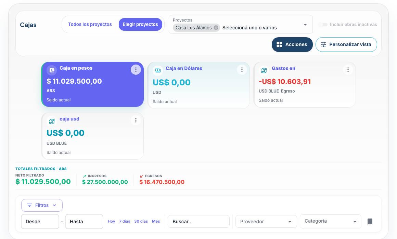Remove the Casa Los Álamos project chip
Viewport: 397px width, 239px height.
click(216, 28)
